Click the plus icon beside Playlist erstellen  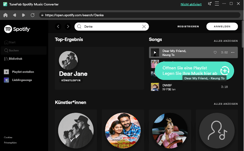(6, 72)
